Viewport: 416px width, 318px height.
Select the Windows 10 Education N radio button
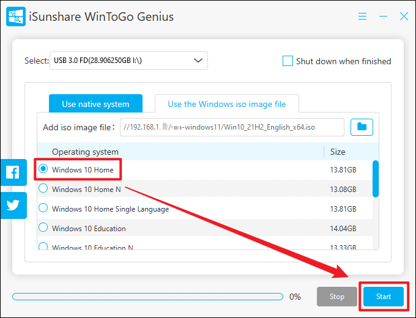tap(43, 246)
